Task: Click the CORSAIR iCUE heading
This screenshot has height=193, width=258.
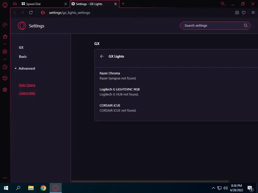Action: click(x=110, y=105)
